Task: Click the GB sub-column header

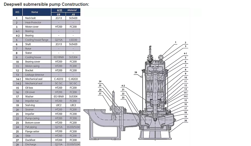Action: (x=59, y=14)
